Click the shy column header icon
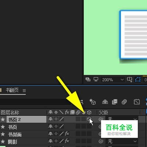 [50, 112]
